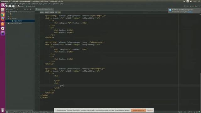Image resolution: width=201 pixels, height=113 pixels.
Task: Expand folder 1 in project tree
Action: click(x=8, y=14)
